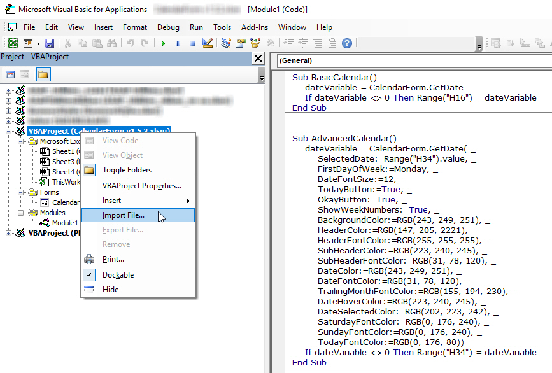Open the File menu

click(x=29, y=27)
